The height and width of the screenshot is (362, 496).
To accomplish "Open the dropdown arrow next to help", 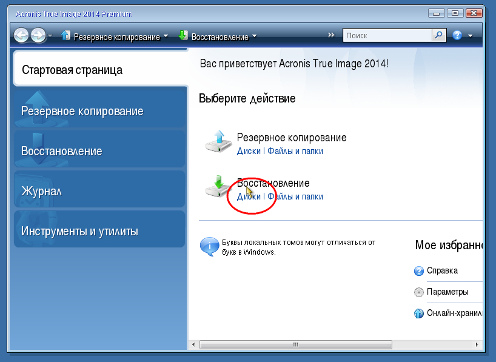I will pos(471,36).
